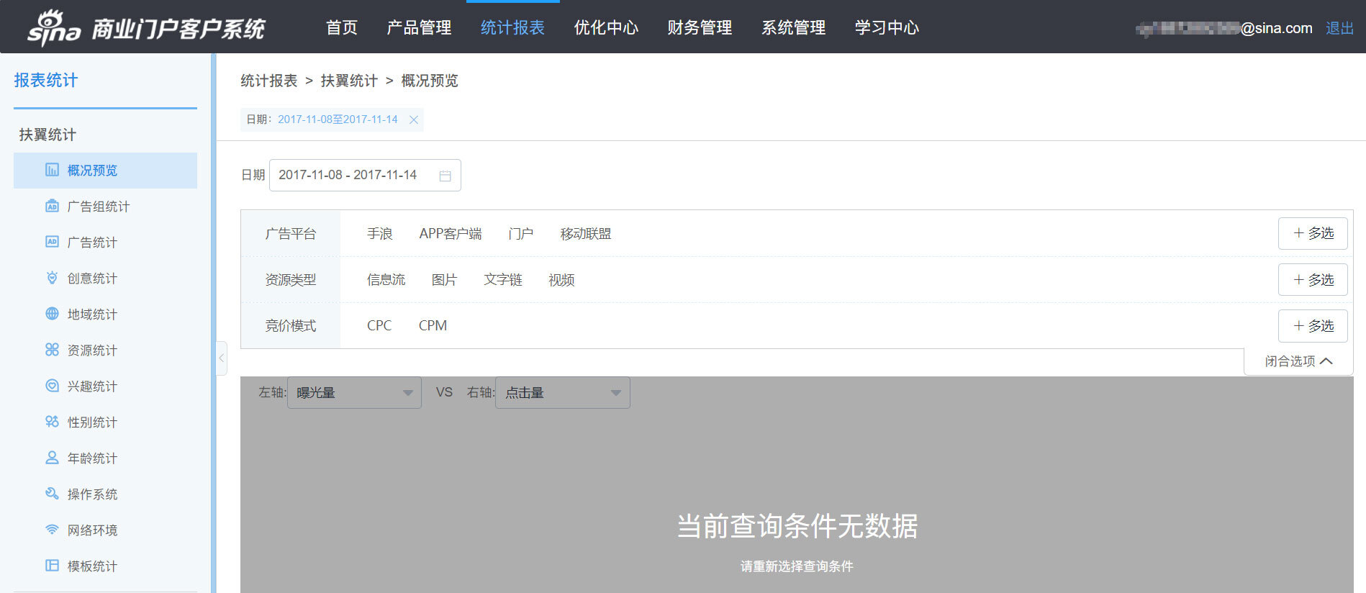Viewport: 1366px width, 593px height.
Task: Click the sina.com account email
Action: coord(1223,28)
